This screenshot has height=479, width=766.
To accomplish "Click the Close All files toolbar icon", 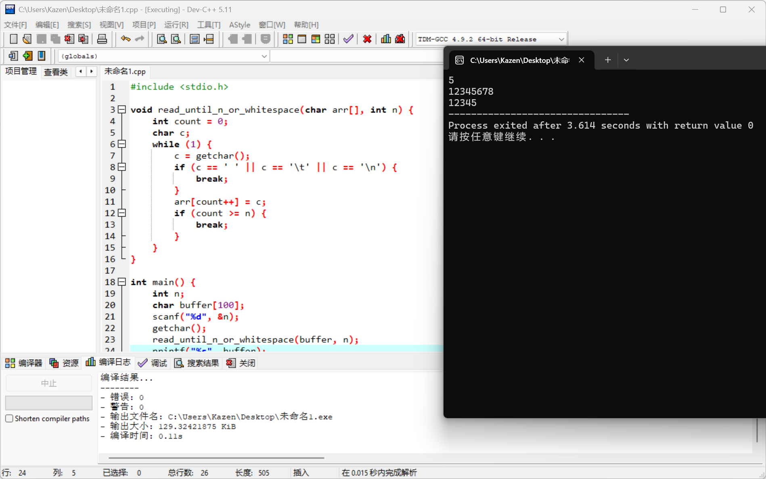I will (x=83, y=39).
